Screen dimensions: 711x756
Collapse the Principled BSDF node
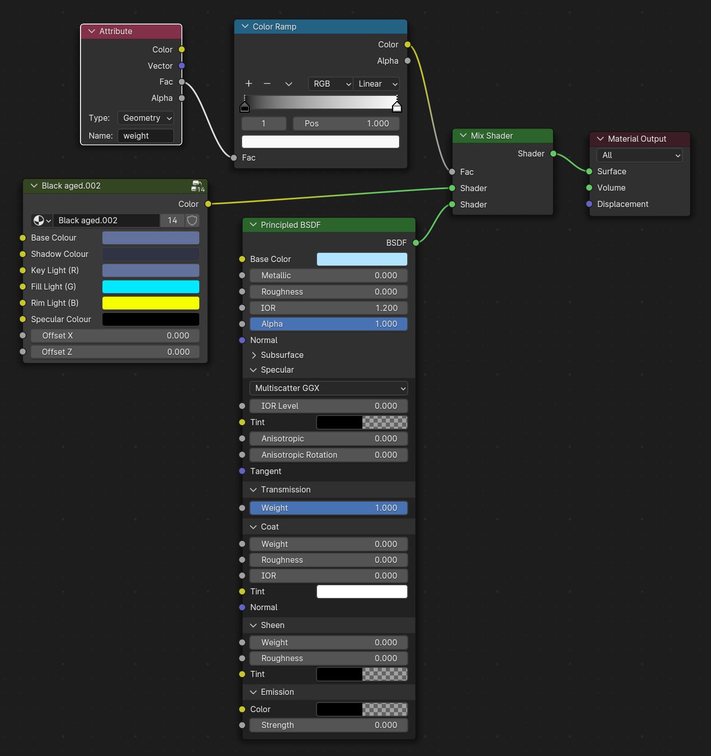pyautogui.click(x=253, y=225)
